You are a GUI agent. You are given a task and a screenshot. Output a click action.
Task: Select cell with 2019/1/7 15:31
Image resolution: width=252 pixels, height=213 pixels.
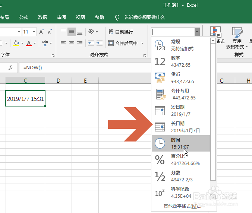coord(25,98)
